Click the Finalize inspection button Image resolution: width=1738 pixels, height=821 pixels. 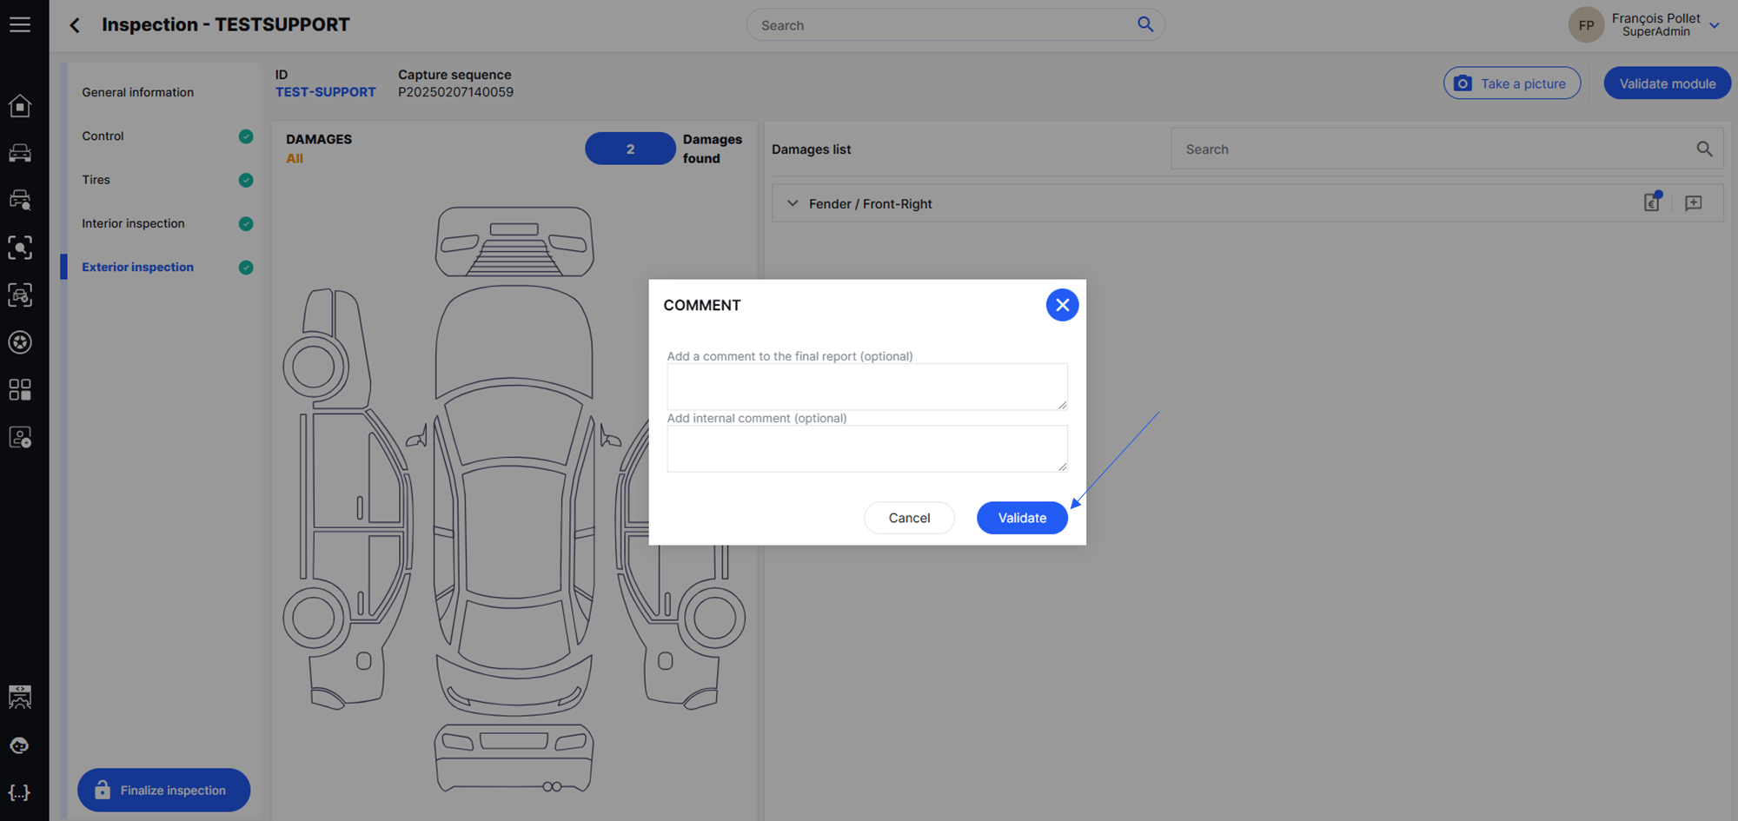pos(163,790)
